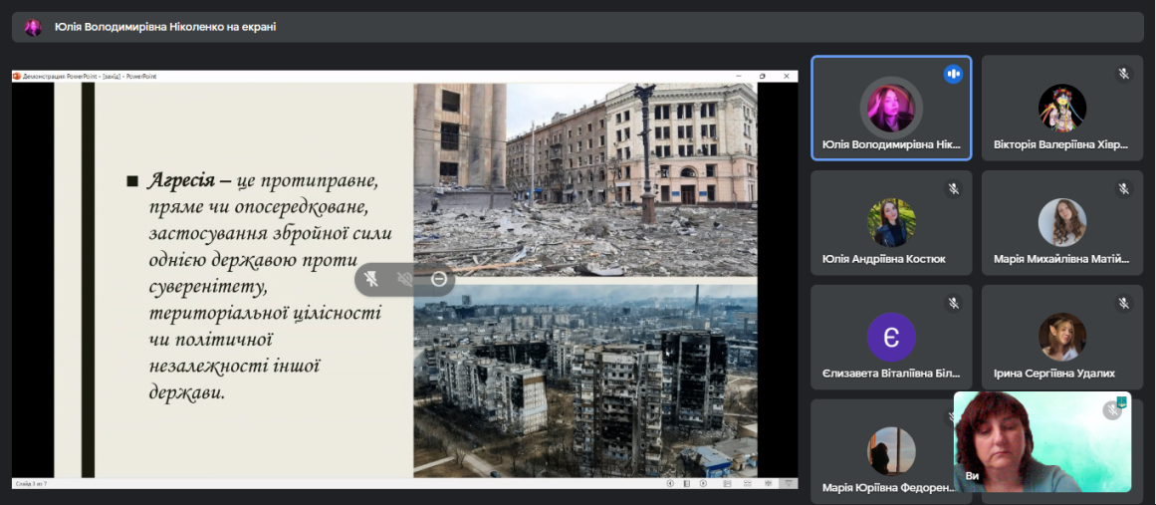Image resolution: width=1156 pixels, height=505 pixels.
Task: Switch to Reading view icon in PowerPoint
Action: 769,483
